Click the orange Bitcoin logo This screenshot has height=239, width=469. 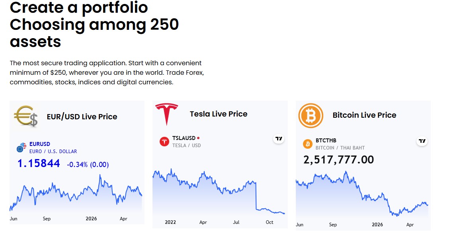[311, 116]
